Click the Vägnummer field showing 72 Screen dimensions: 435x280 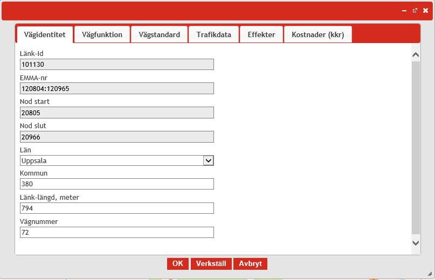[117, 232]
